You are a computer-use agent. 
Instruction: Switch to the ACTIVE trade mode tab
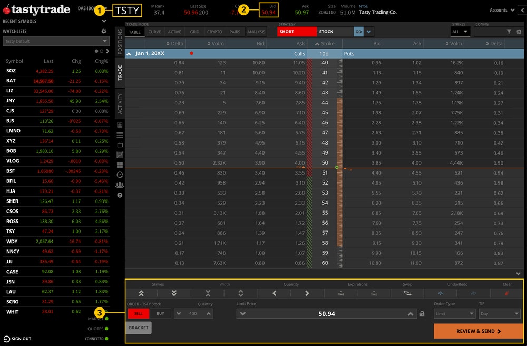tap(174, 32)
